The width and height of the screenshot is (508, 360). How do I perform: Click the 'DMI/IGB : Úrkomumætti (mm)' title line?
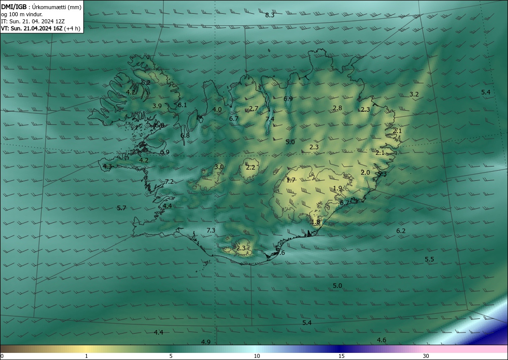(x=41, y=7)
